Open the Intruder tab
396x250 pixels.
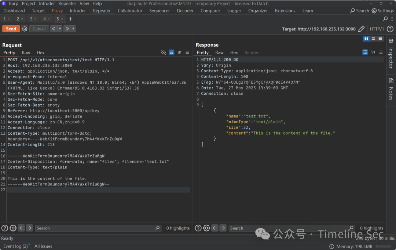pyautogui.click(x=78, y=11)
